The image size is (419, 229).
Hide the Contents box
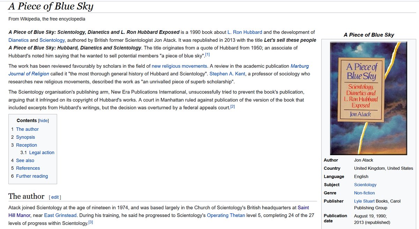coord(43,121)
